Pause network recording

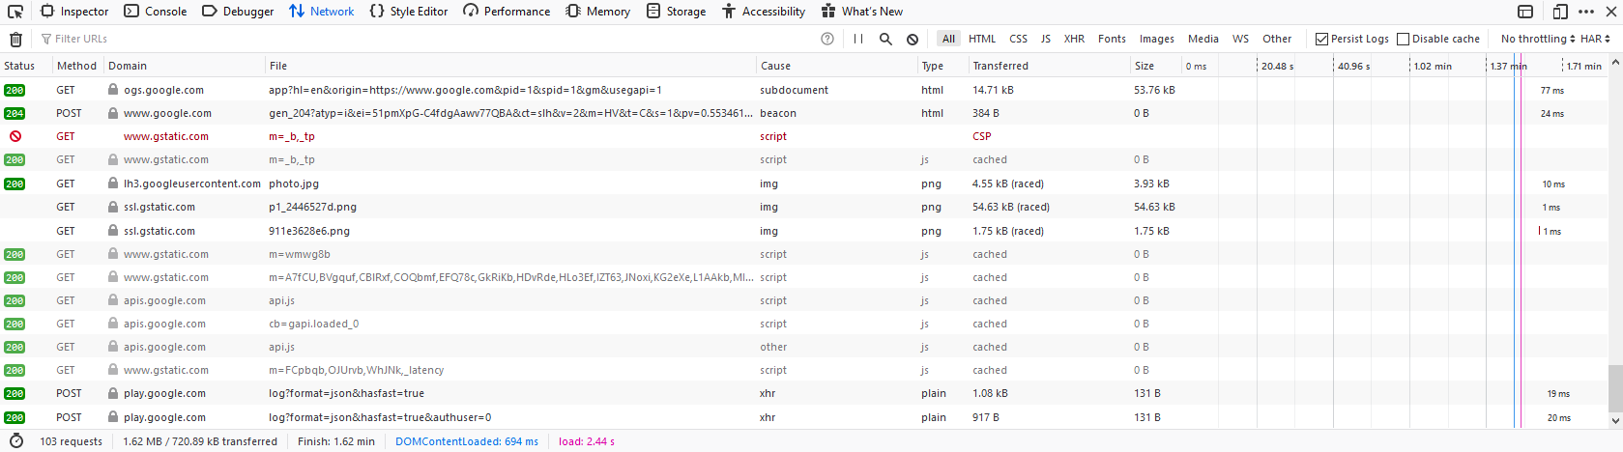click(x=858, y=40)
